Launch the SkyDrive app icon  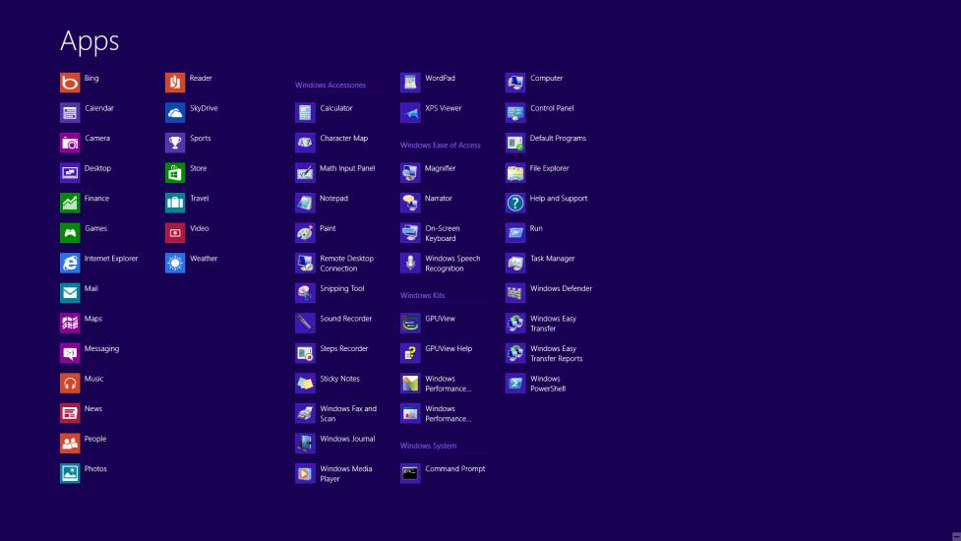pos(175,112)
